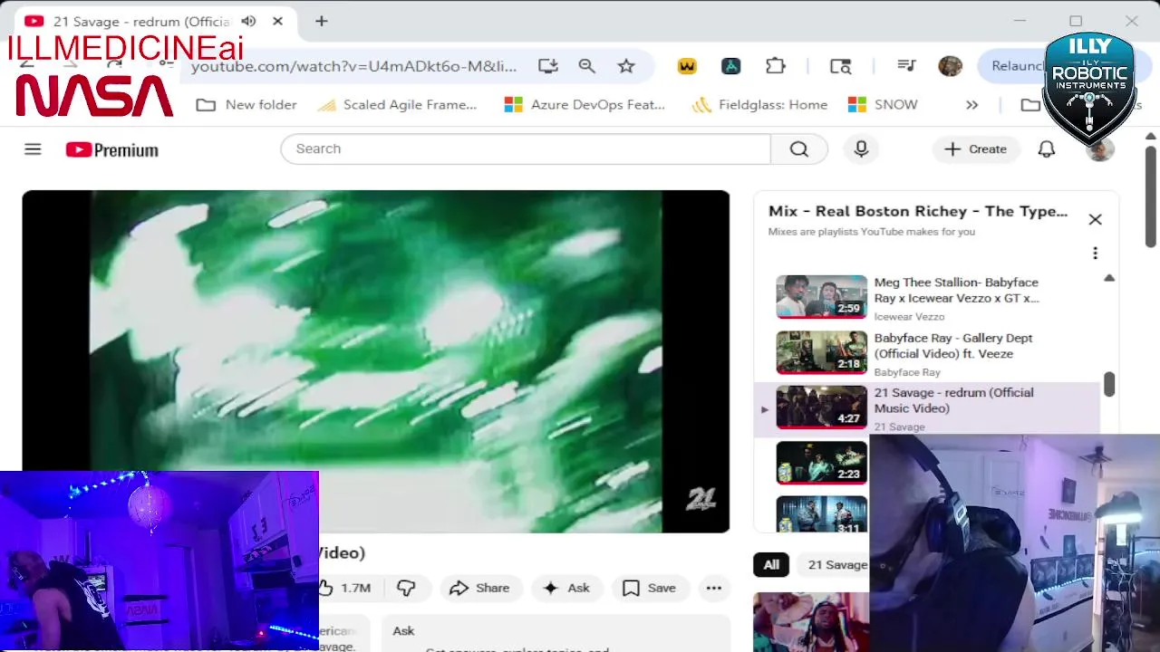
Task: Open the Mix playlist three-dot menu
Action: (1095, 254)
